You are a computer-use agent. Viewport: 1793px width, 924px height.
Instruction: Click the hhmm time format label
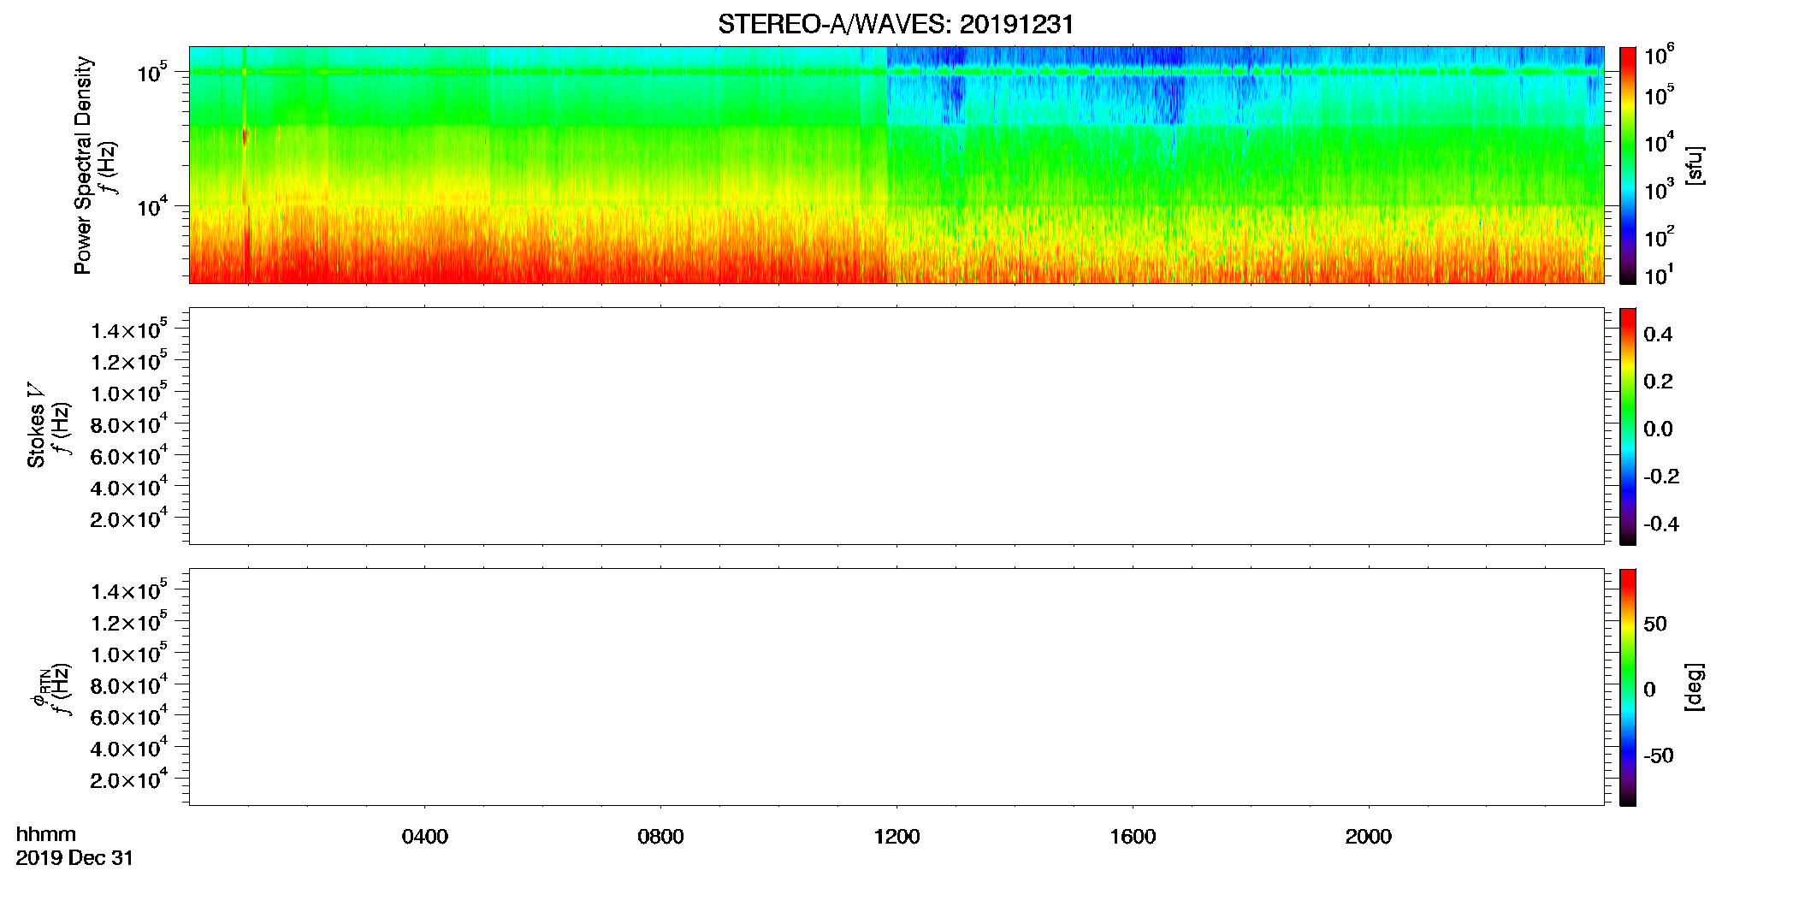click(46, 834)
